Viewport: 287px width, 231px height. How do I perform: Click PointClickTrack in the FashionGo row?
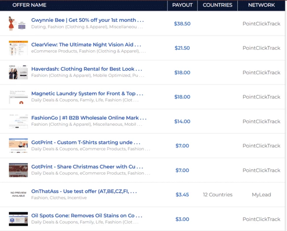pyautogui.click(x=261, y=121)
